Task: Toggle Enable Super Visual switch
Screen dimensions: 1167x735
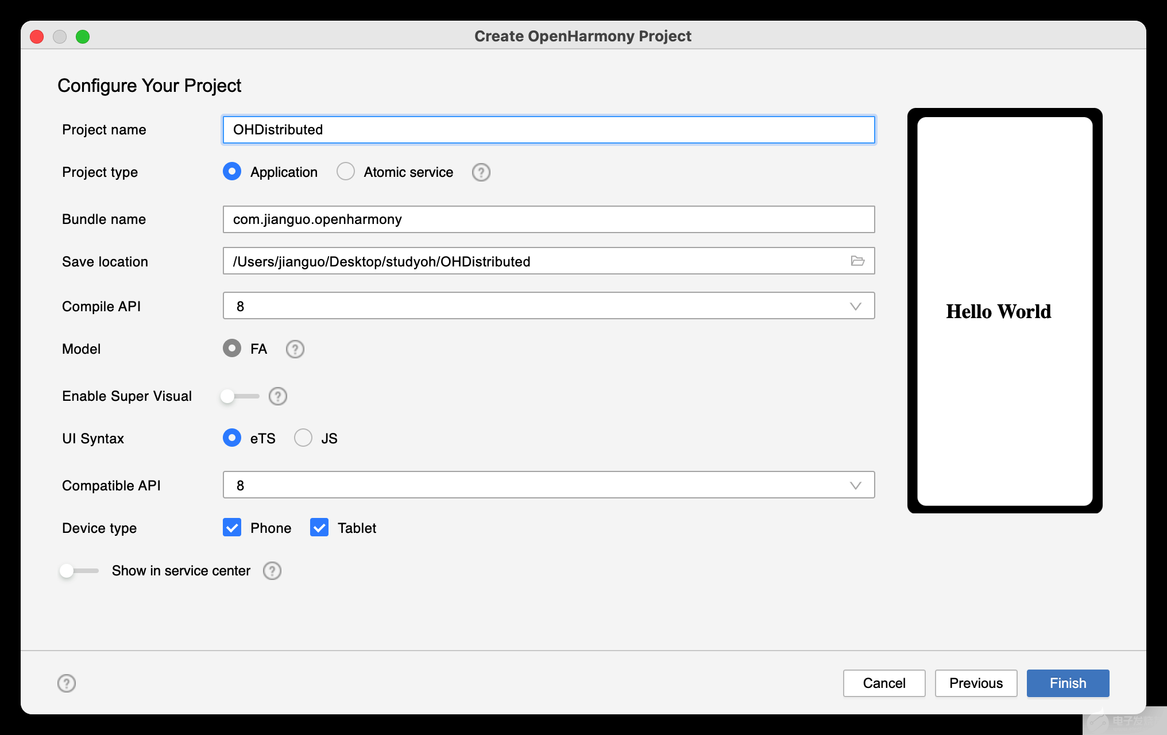Action: 239,396
